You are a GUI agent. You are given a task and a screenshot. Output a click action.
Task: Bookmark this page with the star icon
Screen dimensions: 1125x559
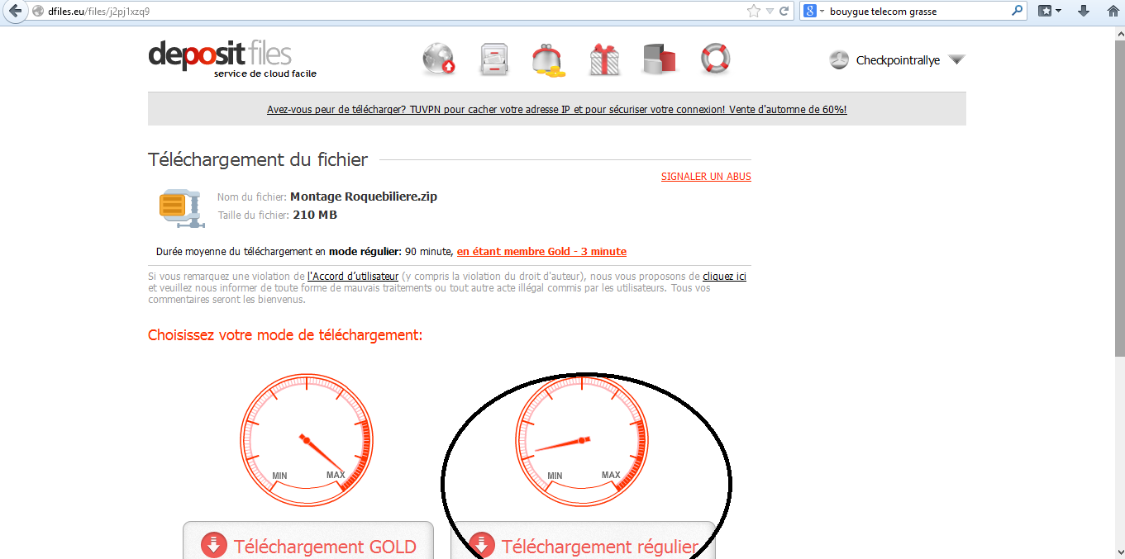[x=753, y=12]
